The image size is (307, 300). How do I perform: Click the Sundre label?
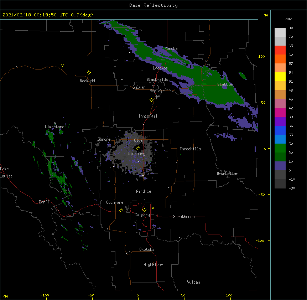[104, 139]
